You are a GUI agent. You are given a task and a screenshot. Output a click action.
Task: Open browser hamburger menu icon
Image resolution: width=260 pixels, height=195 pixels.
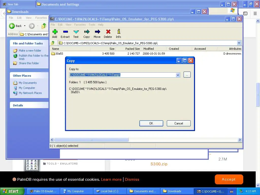[x=255, y=13]
